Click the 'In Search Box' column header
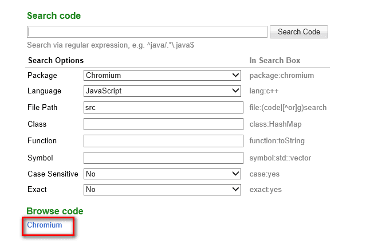 point(275,60)
